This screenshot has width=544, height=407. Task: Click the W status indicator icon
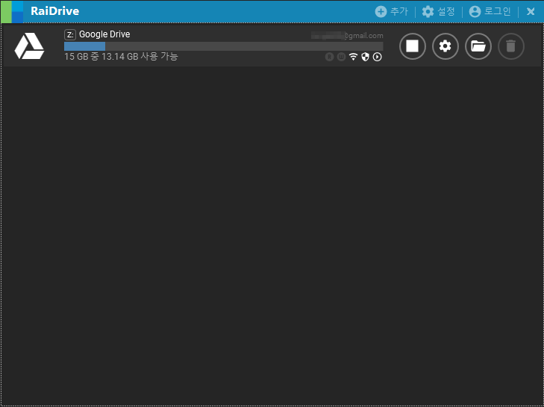[x=341, y=57]
